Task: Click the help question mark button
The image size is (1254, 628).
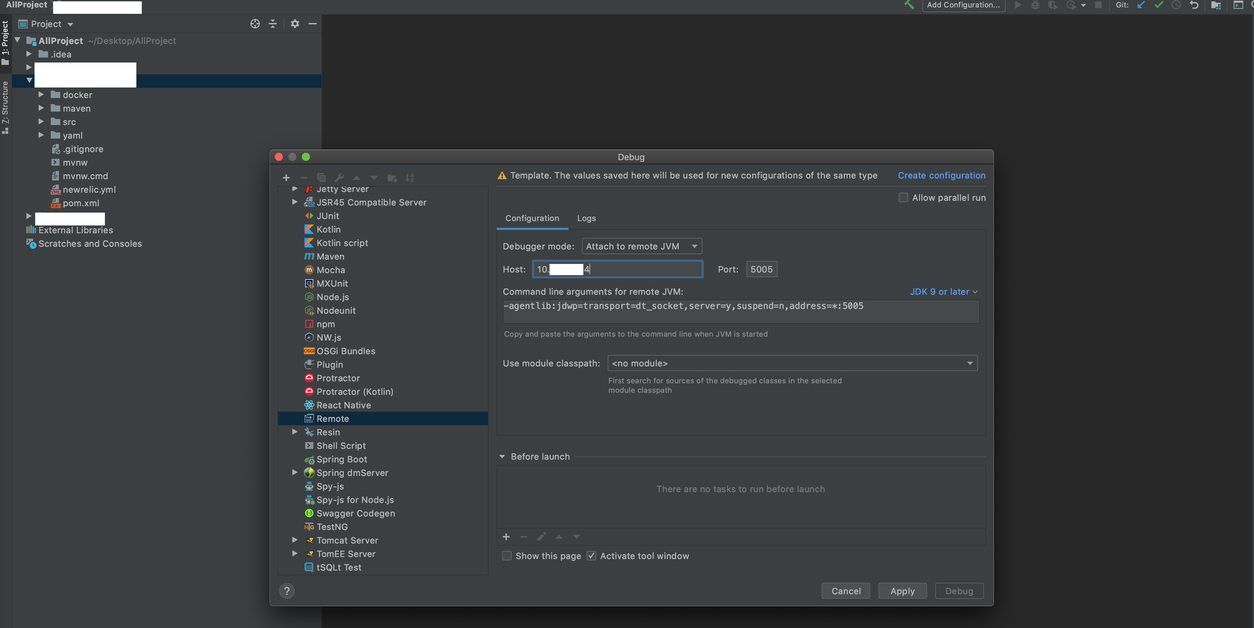Action: coord(287,590)
